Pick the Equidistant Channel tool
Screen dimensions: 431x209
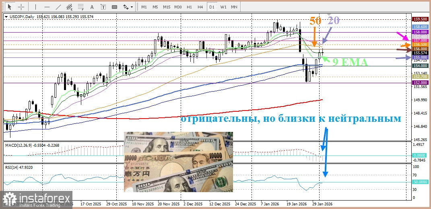[x=70, y=7]
